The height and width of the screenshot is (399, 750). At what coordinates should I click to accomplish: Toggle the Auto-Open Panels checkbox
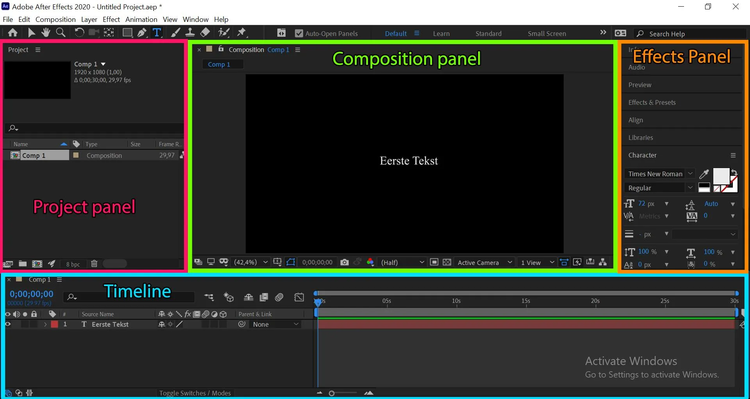point(299,34)
